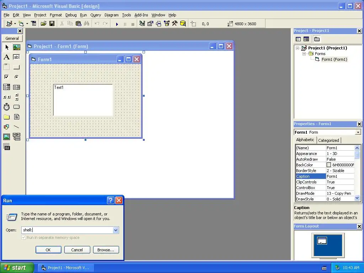Select the PictureBox tool in the toolbox
Screen dimensions: 364x273
click(x=16, y=47)
